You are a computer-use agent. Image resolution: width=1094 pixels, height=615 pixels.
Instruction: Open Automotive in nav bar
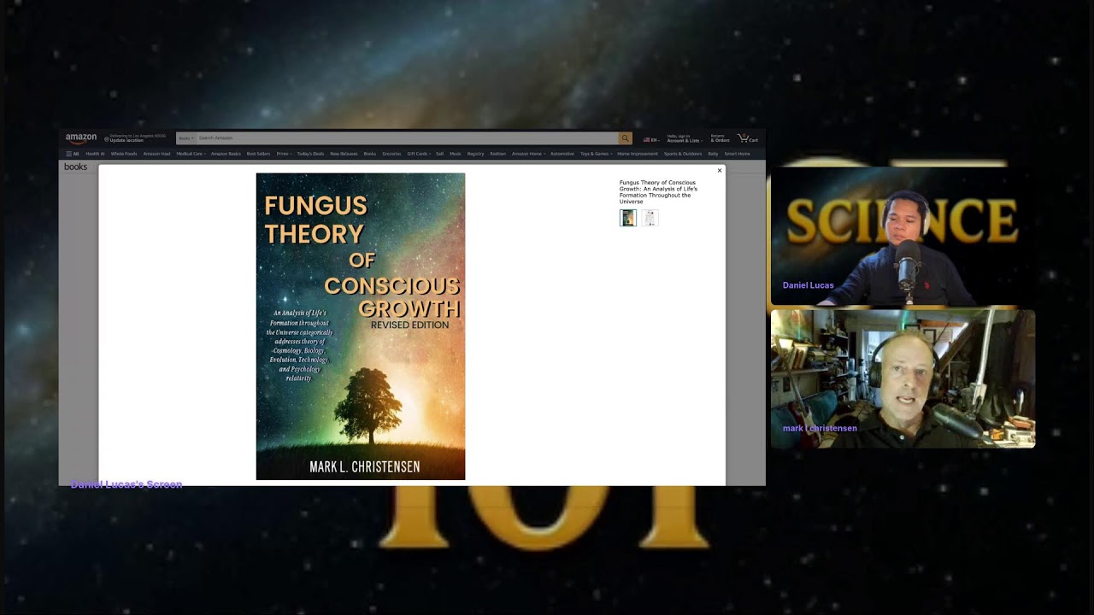[x=562, y=154]
